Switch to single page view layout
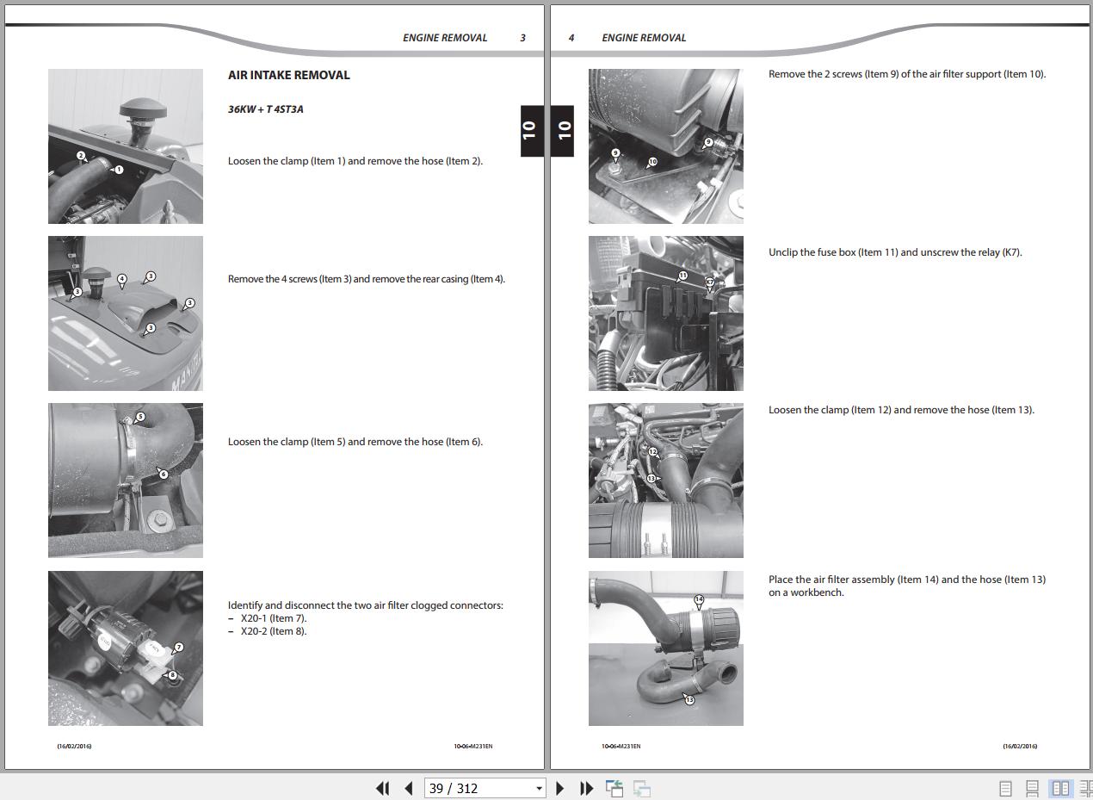This screenshot has width=1093, height=800. [1005, 788]
